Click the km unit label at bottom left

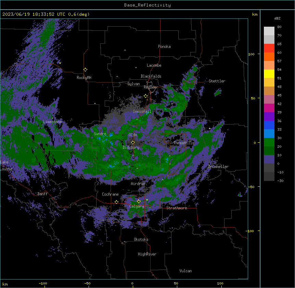tap(5, 284)
